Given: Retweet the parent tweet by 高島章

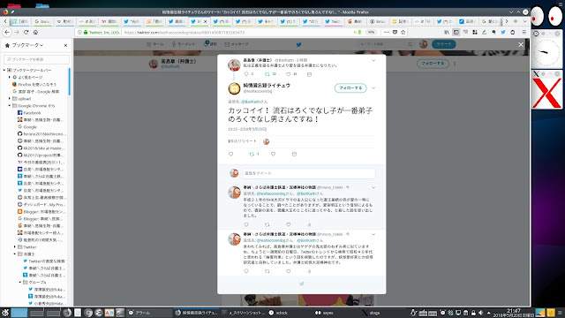Looking at the screenshot, I should click(x=267, y=74).
